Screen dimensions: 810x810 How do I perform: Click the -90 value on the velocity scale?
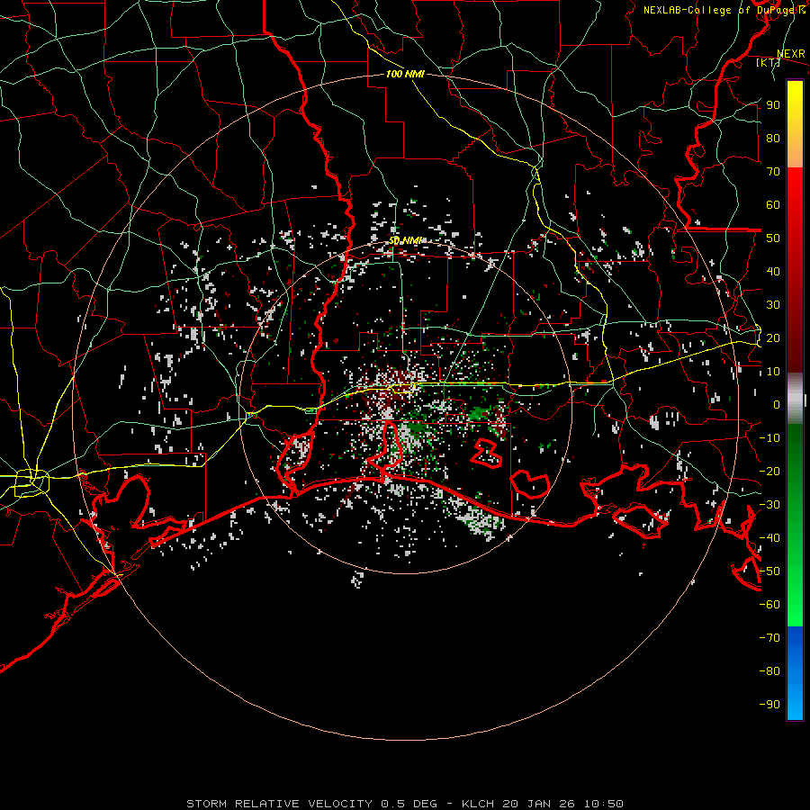tap(769, 705)
